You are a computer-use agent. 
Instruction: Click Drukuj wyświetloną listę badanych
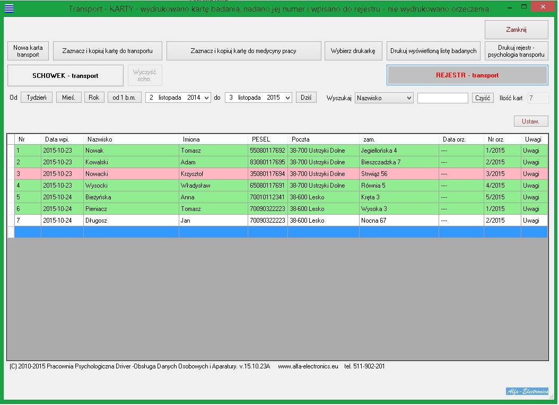coord(433,51)
